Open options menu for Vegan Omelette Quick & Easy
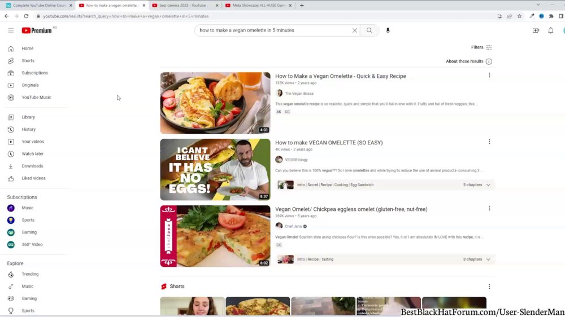 489,75
